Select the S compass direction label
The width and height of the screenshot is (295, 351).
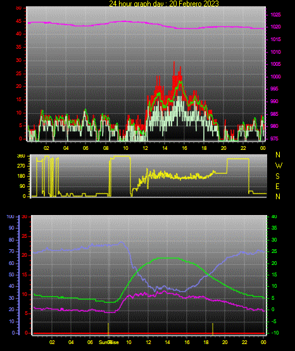coord(277,176)
